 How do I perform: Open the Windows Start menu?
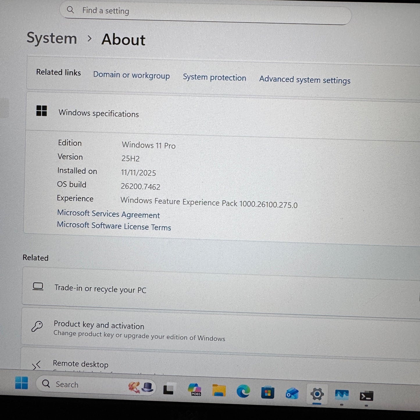point(22,383)
